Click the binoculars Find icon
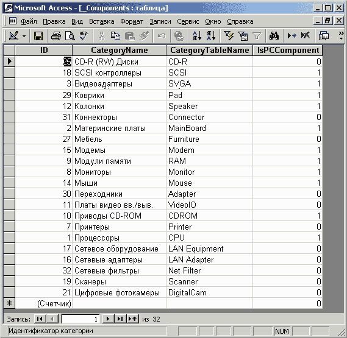This screenshot has height=338, width=347. [x=274, y=36]
